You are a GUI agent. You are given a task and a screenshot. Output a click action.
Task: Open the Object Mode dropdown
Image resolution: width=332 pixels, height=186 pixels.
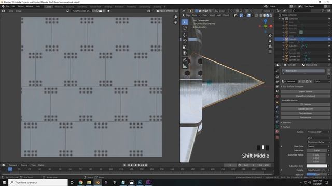[x=191, y=16]
